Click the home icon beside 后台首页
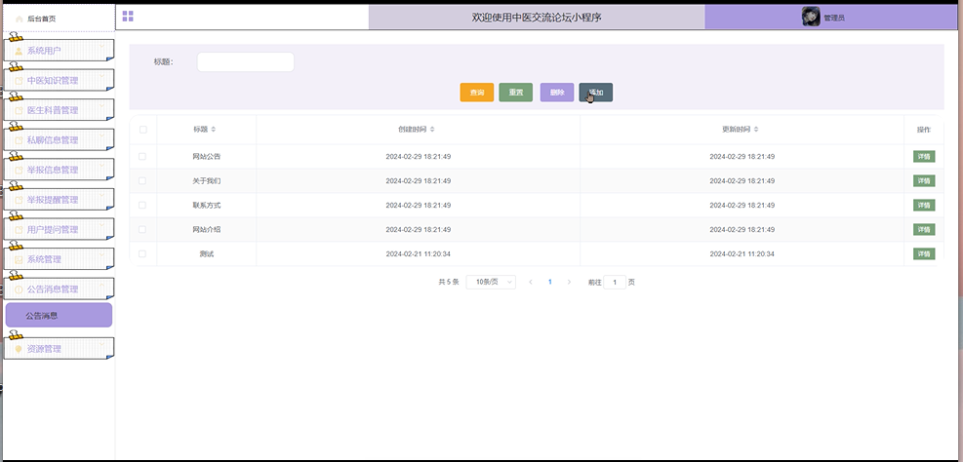This screenshot has width=963, height=462. 20,19
